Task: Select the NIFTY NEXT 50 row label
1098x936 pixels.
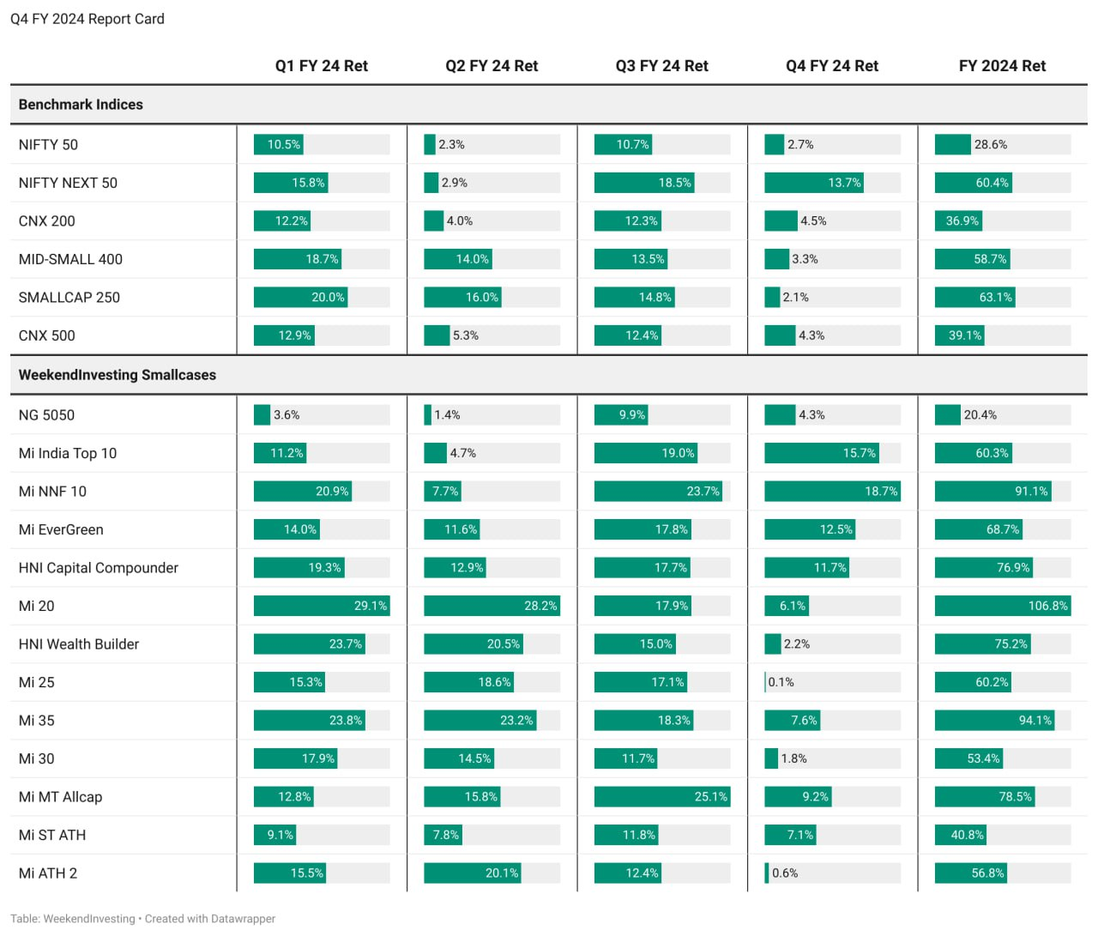Action: click(x=68, y=183)
